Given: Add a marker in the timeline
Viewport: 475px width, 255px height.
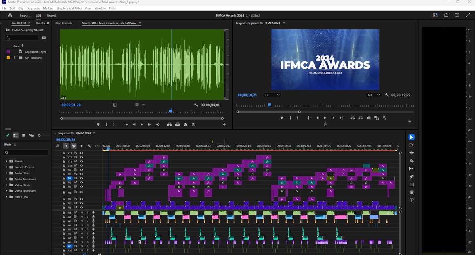Looking at the screenshot, I should tap(82, 146).
